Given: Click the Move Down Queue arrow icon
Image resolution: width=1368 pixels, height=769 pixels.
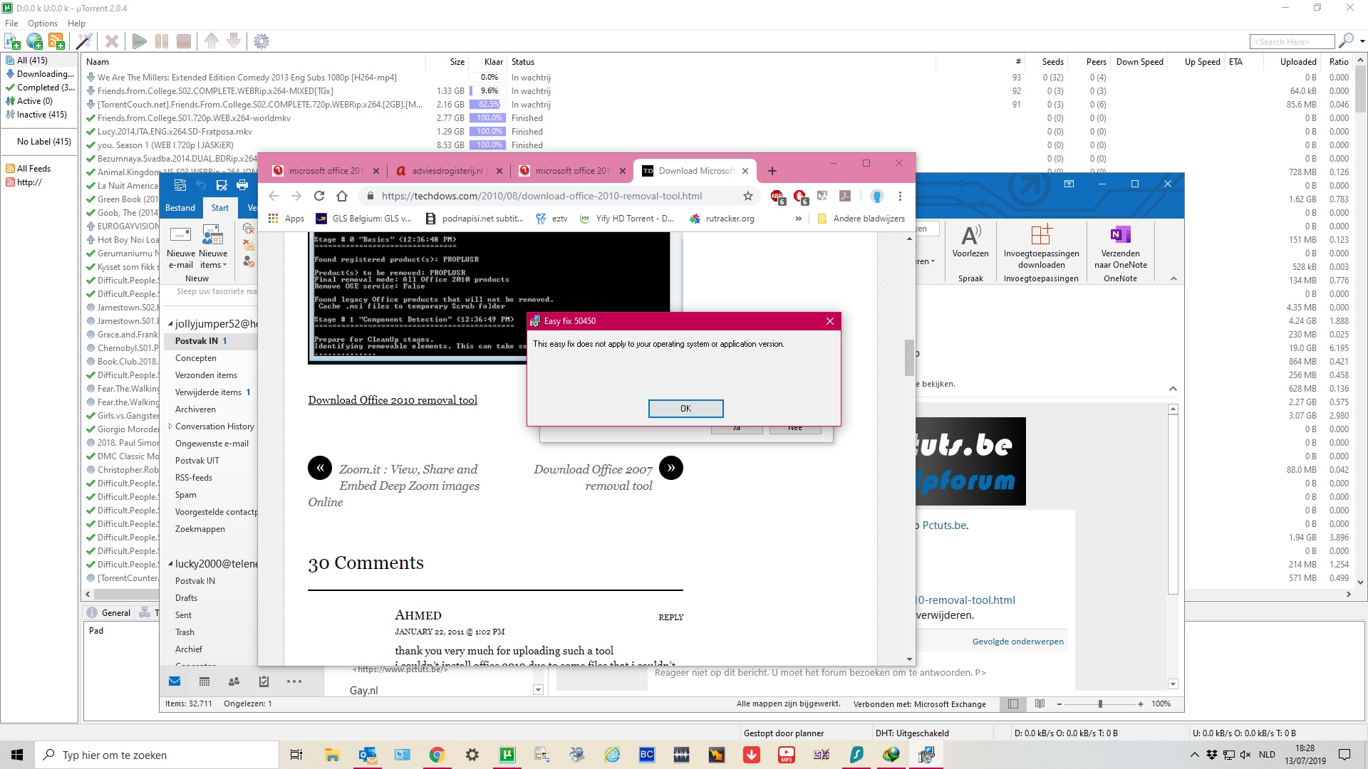Looking at the screenshot, I should pyautogui.click(x=234, y=41).
